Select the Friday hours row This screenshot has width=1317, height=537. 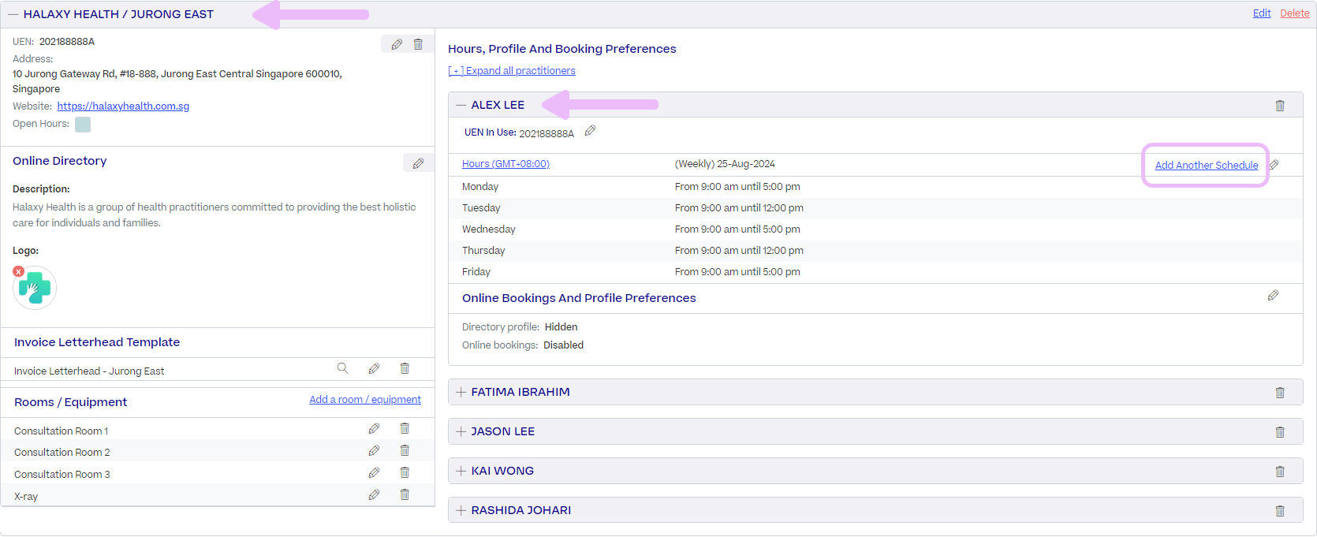coord(875,272)
